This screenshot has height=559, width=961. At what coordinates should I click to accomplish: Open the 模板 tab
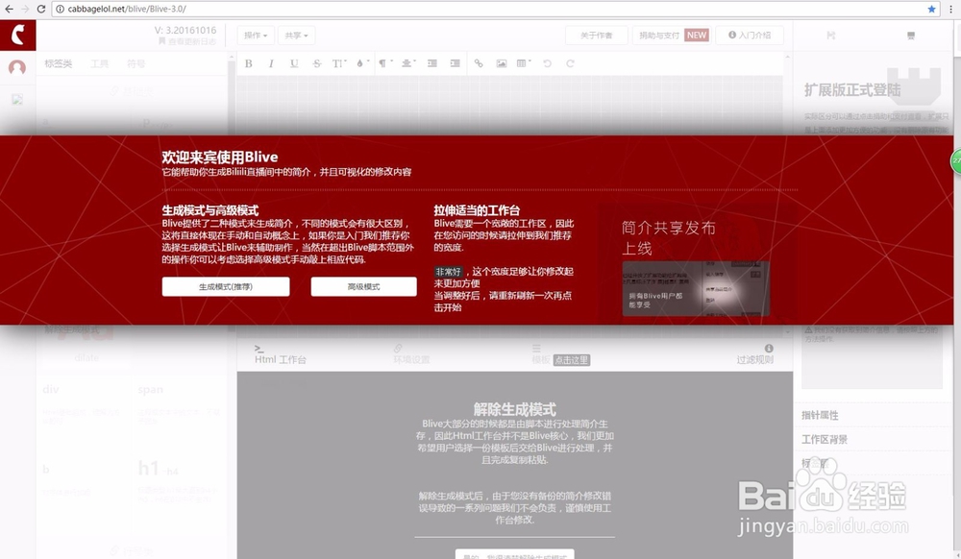point(540,354)
